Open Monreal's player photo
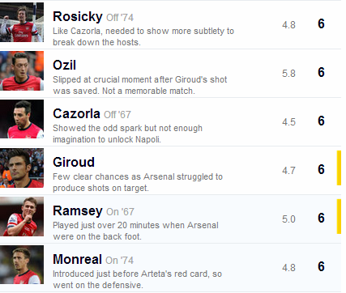346x293 pixels. [x=22, y=265]
